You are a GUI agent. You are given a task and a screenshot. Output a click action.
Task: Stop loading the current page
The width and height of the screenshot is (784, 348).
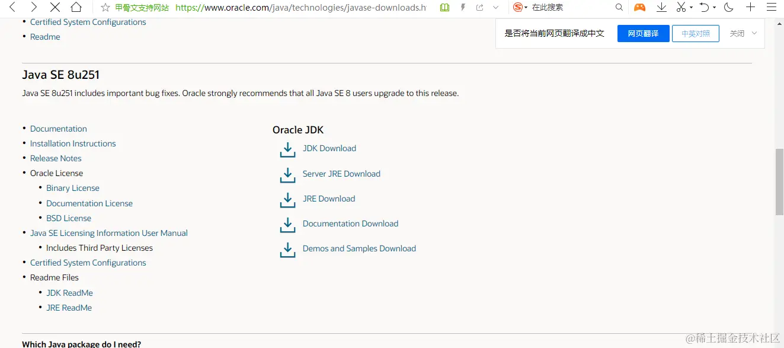pos(55,7)
